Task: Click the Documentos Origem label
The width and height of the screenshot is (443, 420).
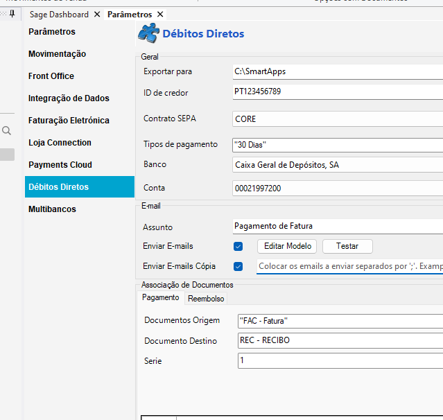Action: (182, 320)
